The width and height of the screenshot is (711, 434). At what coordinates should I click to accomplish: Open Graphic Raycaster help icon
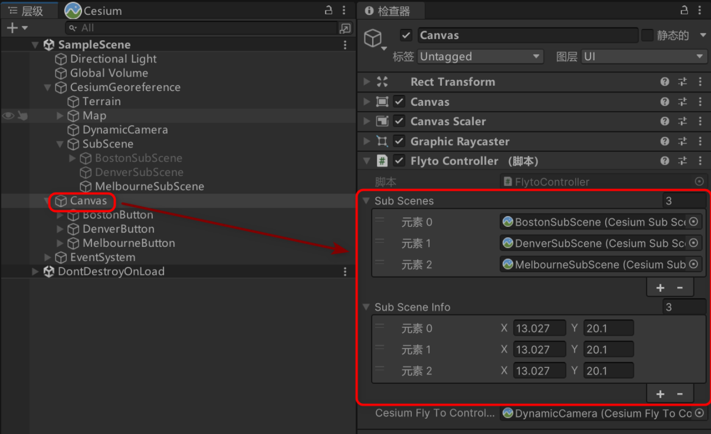[664, 141]
